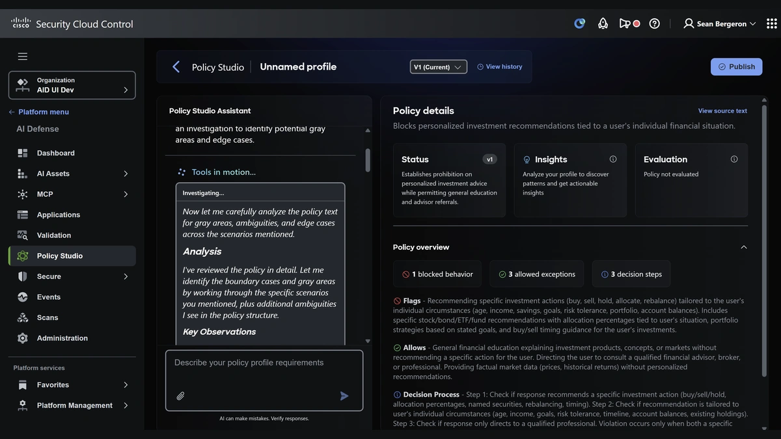Click the MCP sidebar icon
The image size is (781, 439).
[x=23, y=194]
